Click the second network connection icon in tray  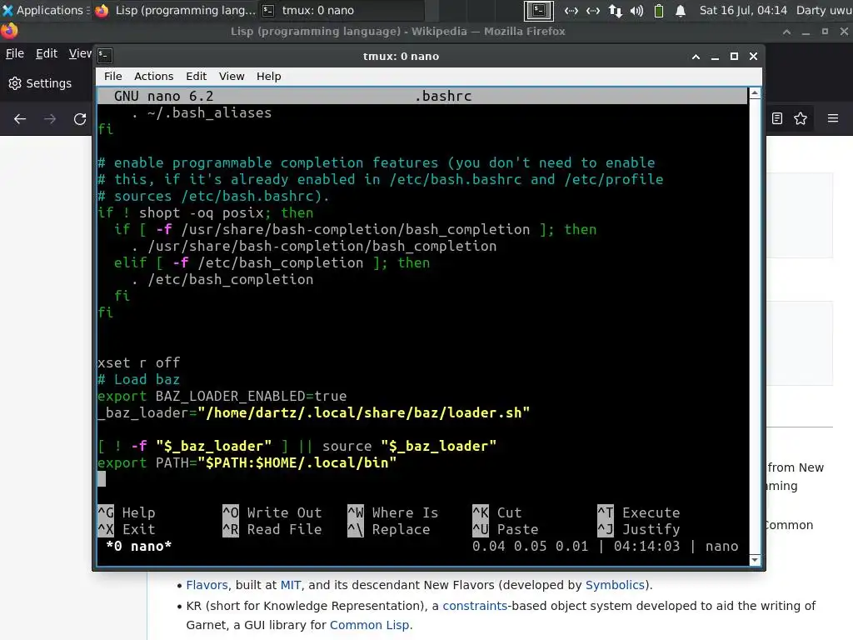tap(593, 10)
